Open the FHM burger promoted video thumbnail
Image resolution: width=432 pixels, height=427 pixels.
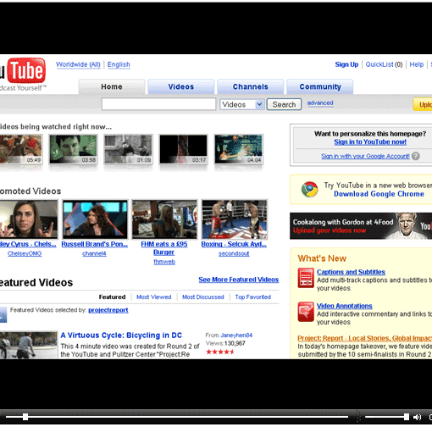pos(164,219)
